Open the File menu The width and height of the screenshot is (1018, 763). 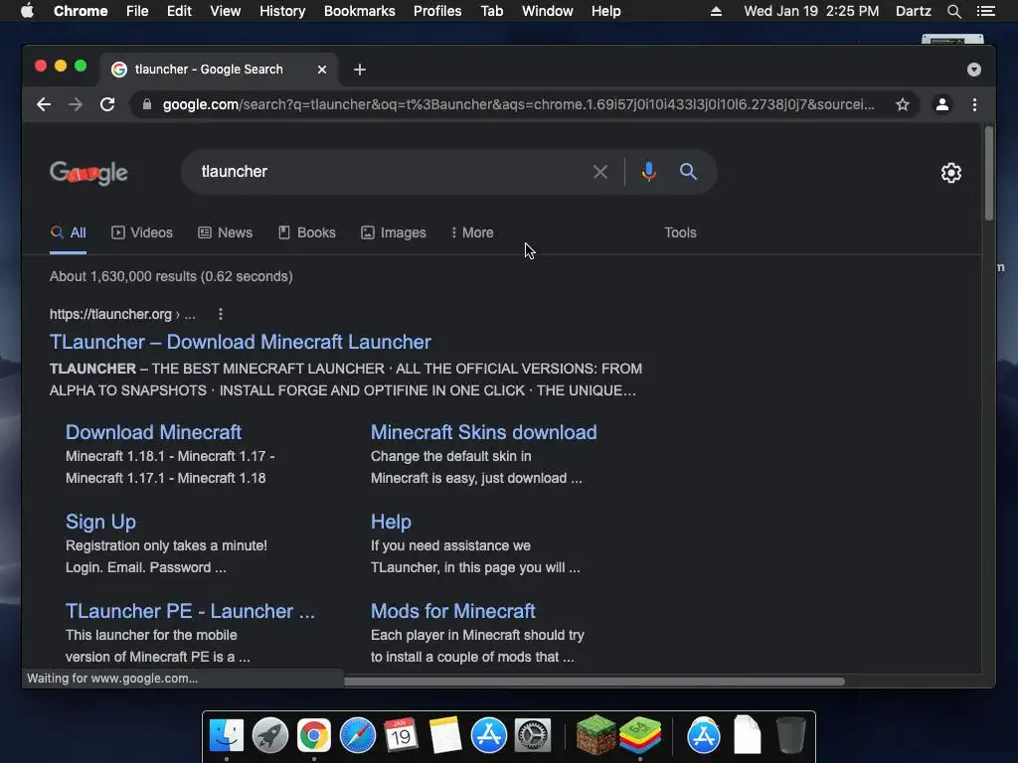[137, 11]
